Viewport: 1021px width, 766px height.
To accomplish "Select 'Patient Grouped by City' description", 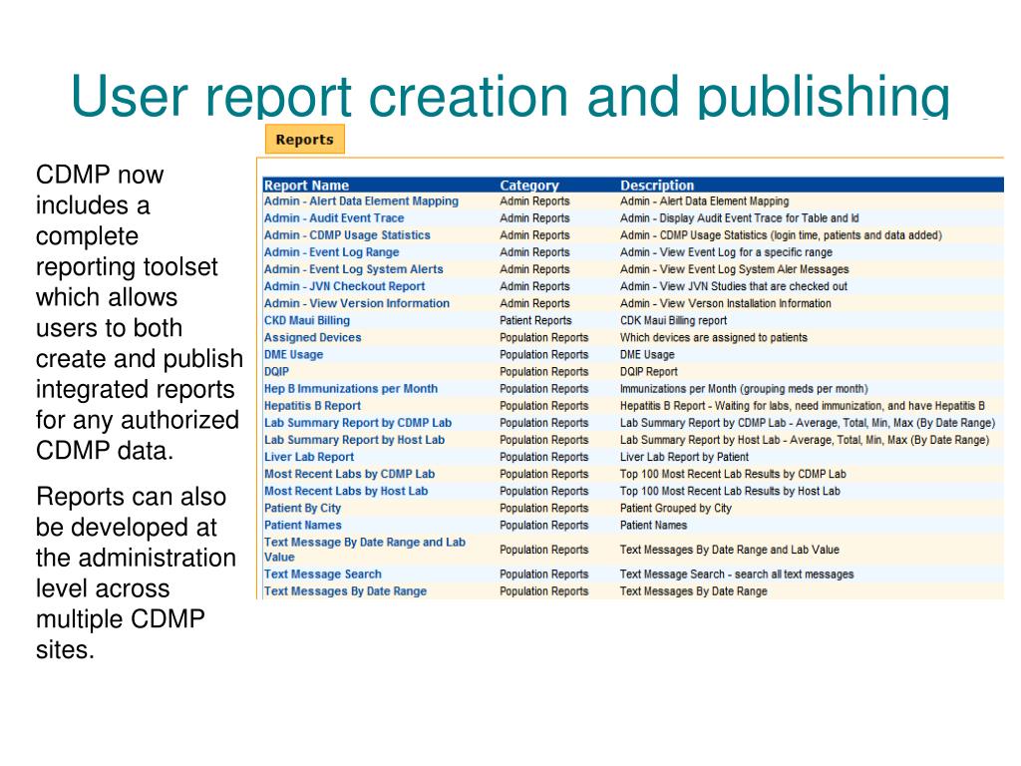I will (x=676, y=508).
